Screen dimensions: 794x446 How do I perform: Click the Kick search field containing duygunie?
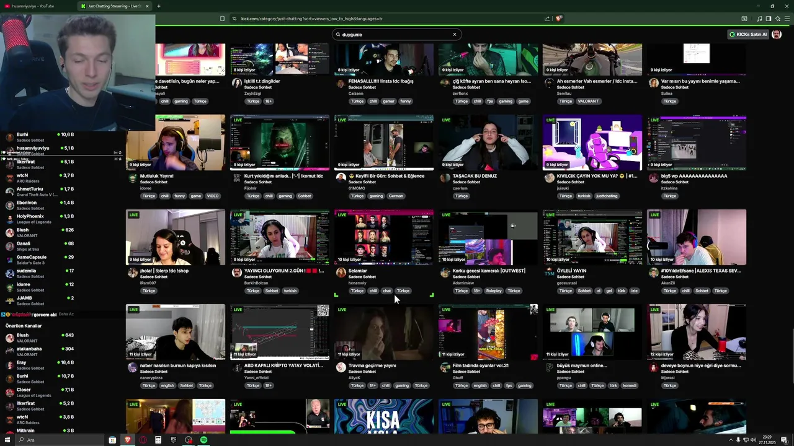(396, 35)
